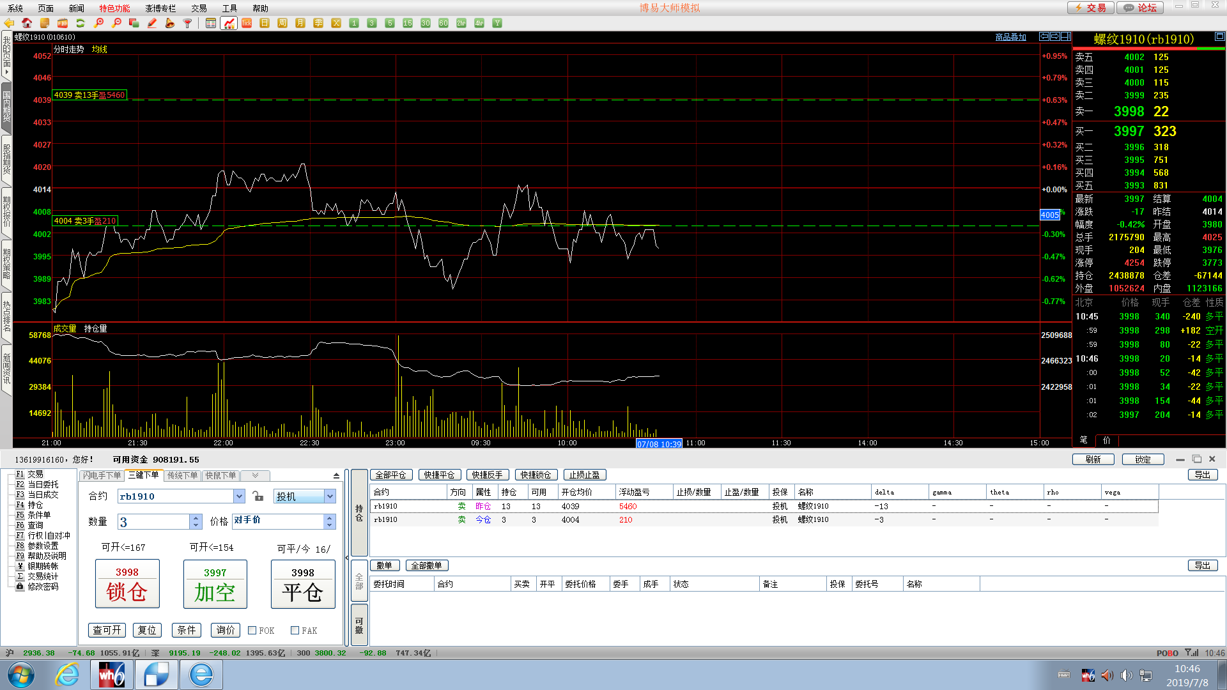This screenshot has height=690, width=1227.
Task: Click the Tick chart period icon
Action: [x=247, y=23]
